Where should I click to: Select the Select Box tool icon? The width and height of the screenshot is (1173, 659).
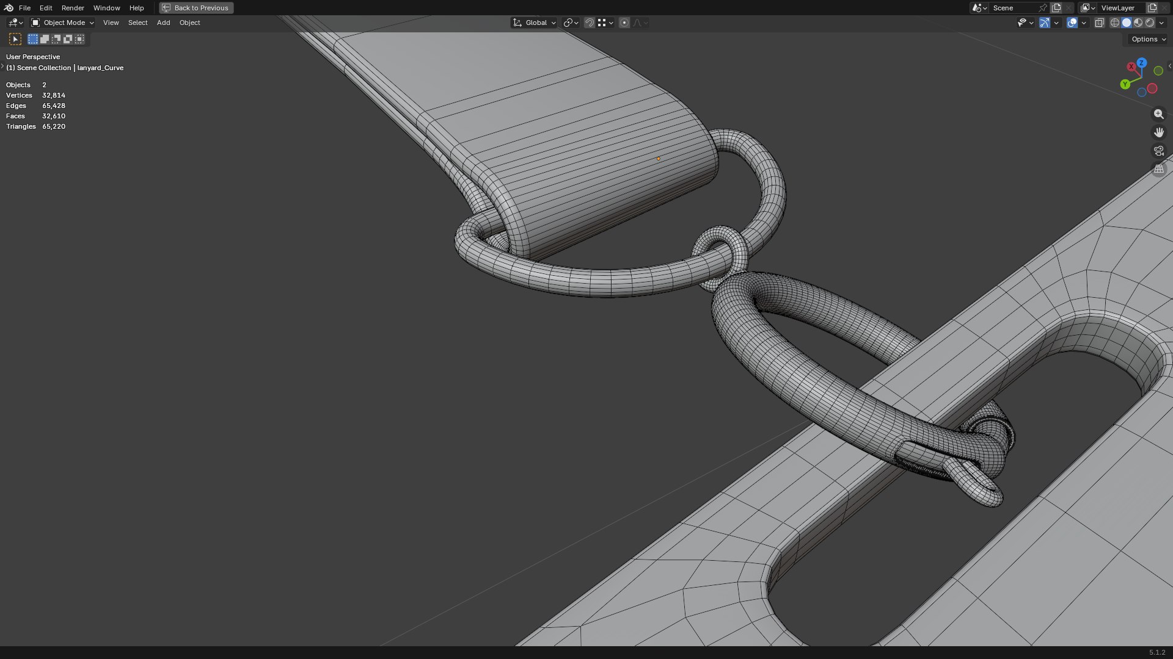[15, 39]
